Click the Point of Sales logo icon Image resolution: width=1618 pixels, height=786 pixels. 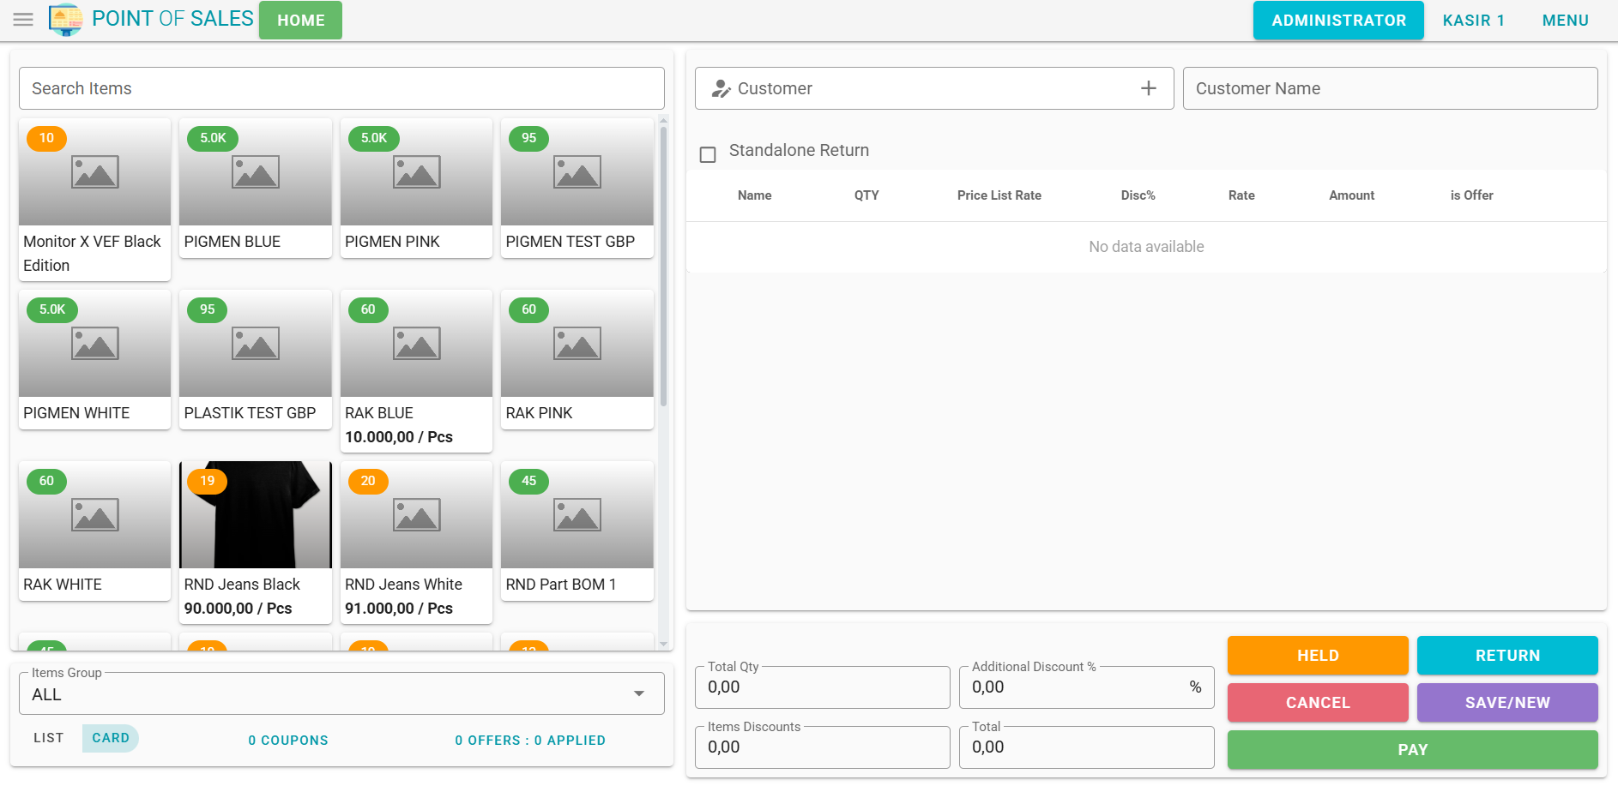(x=65, y=20)
